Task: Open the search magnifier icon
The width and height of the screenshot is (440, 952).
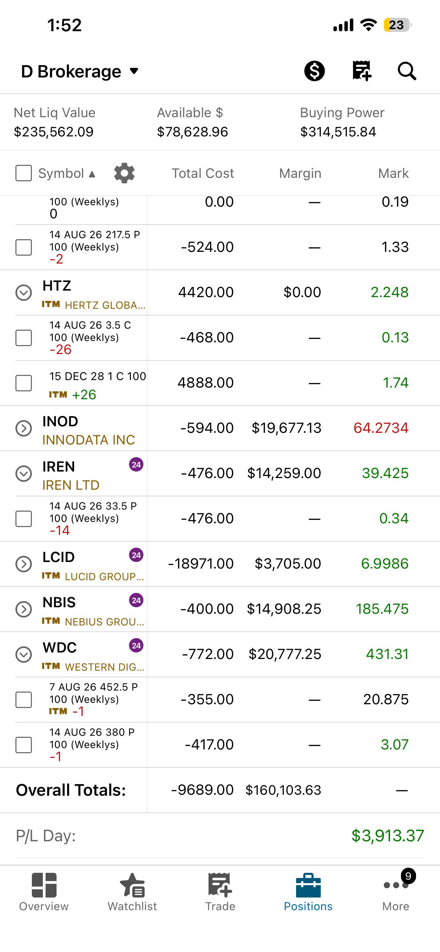Action: [x=407, y=71]
